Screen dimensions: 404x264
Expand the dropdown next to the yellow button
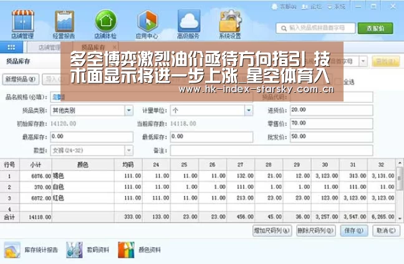point(363,61)
